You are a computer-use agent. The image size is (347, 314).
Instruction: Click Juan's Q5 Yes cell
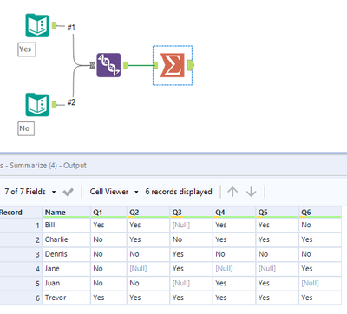pyautogui.click(x=277, y=283)
